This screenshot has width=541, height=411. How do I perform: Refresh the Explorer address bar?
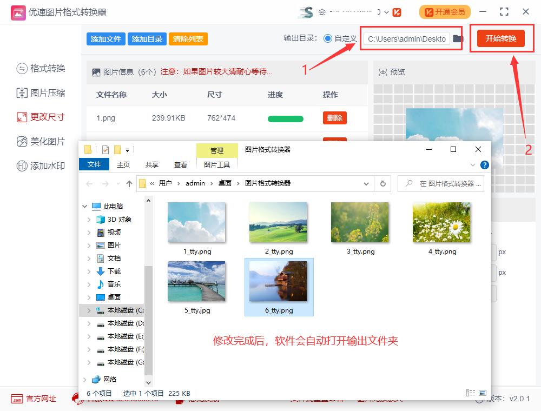[x=382, y=183]
